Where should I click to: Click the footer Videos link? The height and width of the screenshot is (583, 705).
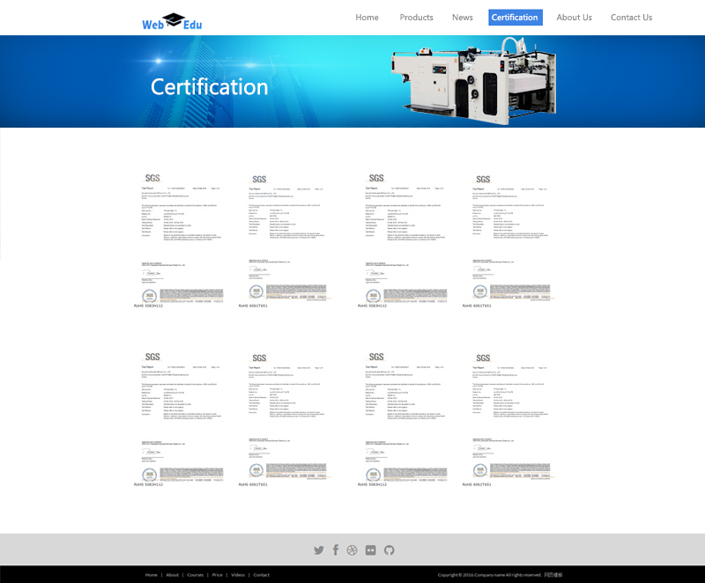coord(238,575)
